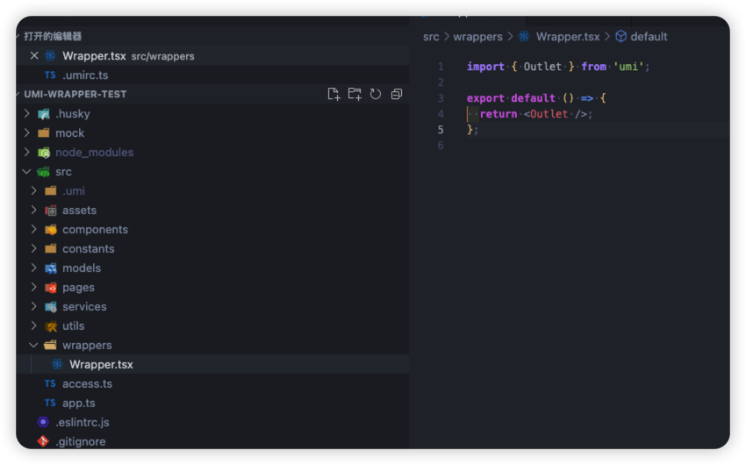Image resolution: width=746 pixels, height=465 pixels.
Task: Collapse the wrappers folder chevron
Action: pyautogui.click(x=33, y=345)
